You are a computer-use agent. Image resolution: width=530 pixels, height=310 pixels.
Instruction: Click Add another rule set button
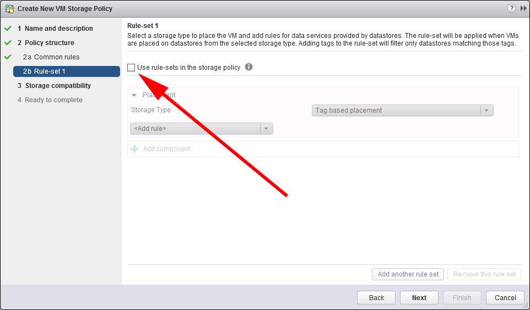point(408,274)
